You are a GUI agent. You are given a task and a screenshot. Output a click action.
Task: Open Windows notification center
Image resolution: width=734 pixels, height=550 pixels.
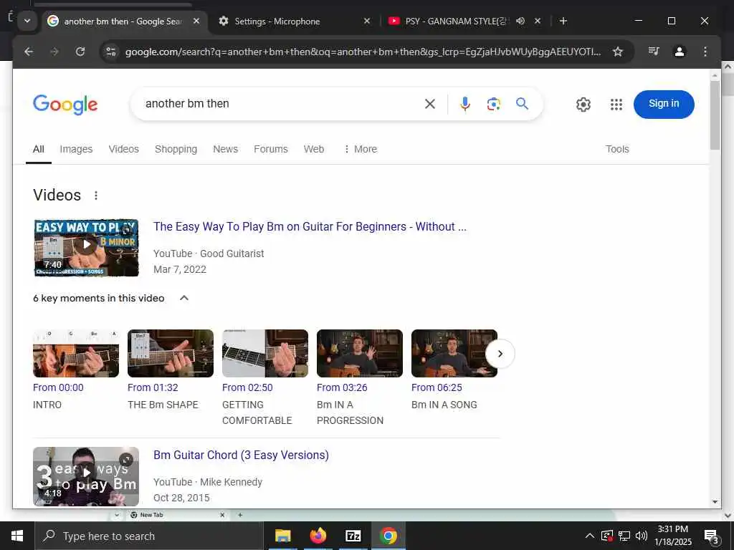point(711,536)
